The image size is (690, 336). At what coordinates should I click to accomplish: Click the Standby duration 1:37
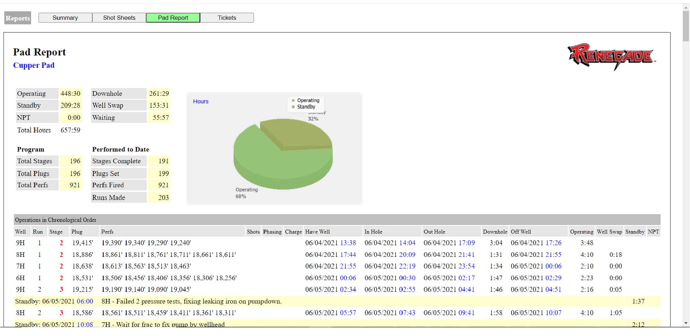[638, 301]
